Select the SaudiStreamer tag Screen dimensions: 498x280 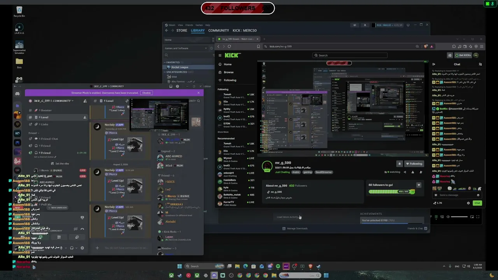(324, 172)
